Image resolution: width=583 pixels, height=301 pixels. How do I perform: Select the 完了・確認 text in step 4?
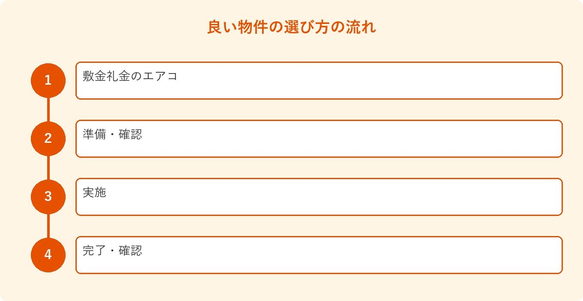[x=112, y=251]
